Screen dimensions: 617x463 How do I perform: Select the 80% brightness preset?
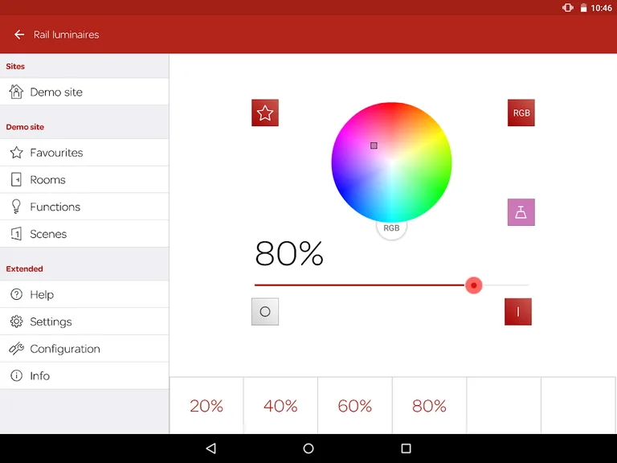[x=429, y=405]
